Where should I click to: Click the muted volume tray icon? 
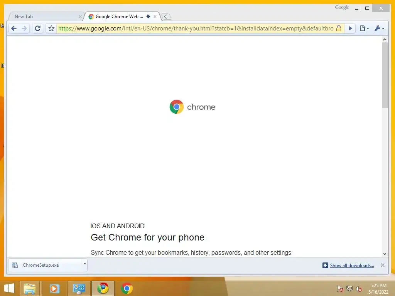359,289
